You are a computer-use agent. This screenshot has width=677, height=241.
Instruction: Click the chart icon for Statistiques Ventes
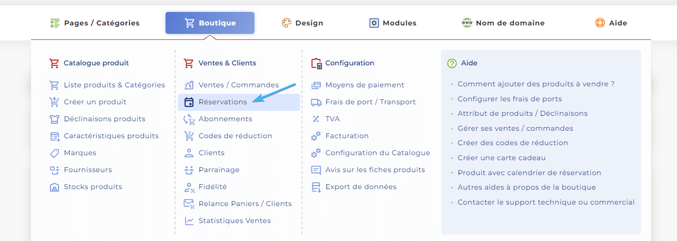(189, 221)
